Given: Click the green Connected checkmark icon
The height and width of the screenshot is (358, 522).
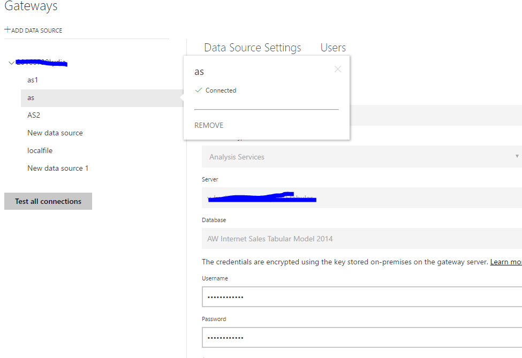Looking at the screenshot, I should click(199, 90).
